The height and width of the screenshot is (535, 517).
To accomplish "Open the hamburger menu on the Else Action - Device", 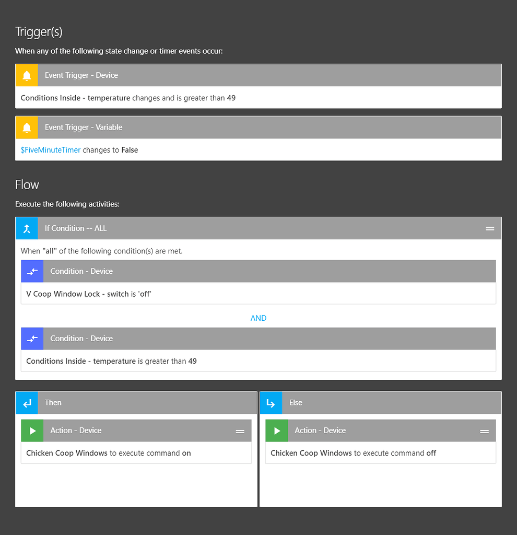I will (x=485, y=431).
